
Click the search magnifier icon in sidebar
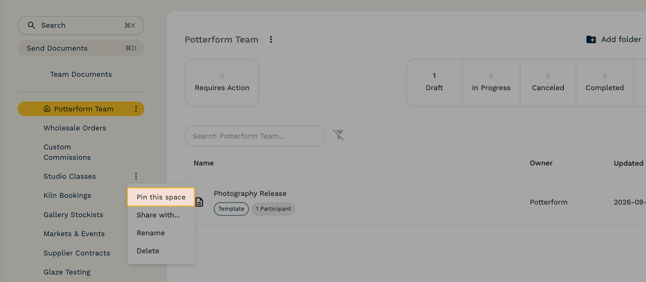[x=31, y=25]
